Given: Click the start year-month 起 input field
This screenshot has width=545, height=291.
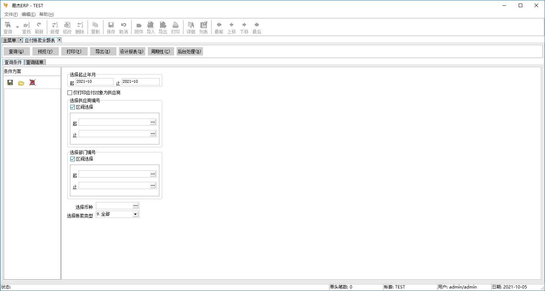Looking at the screenshot, I should [x=94, y=82].
